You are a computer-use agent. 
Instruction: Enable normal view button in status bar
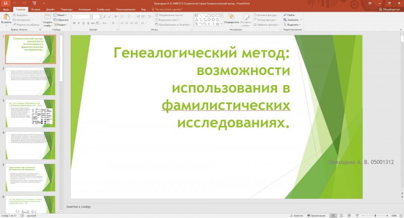coord(333,215)
